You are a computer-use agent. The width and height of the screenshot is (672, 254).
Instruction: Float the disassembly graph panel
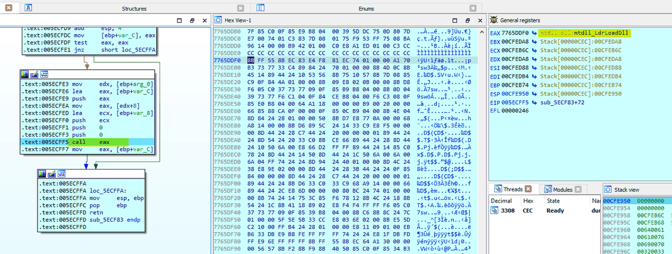(x=192, y=20)
